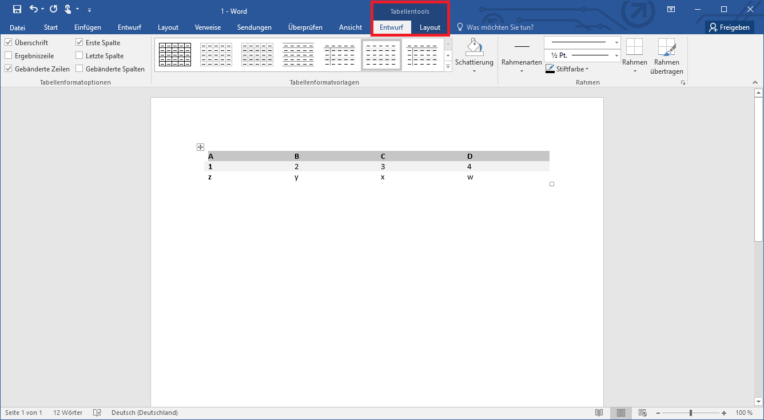Apply the fourth table style with horizontal lines

299,55
